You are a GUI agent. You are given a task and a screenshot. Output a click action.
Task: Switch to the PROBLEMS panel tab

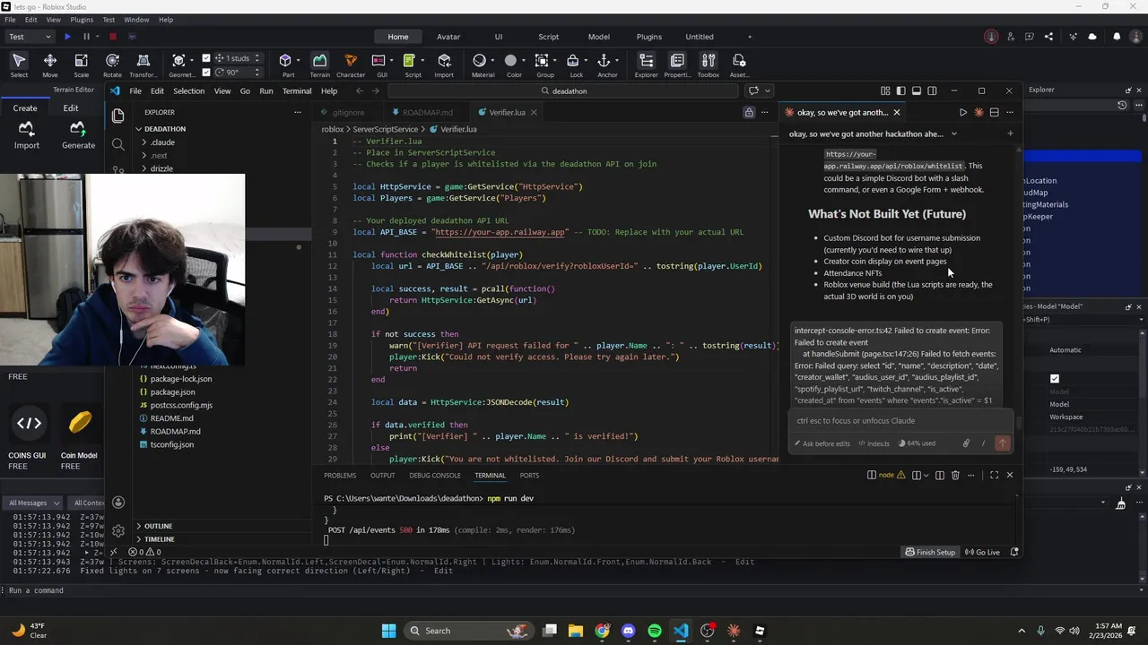click(x=340, y=476)
